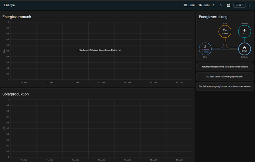Screen dimensions: 255x162
Task: Click the Energieverteilung card title
Action: point(213,17)
